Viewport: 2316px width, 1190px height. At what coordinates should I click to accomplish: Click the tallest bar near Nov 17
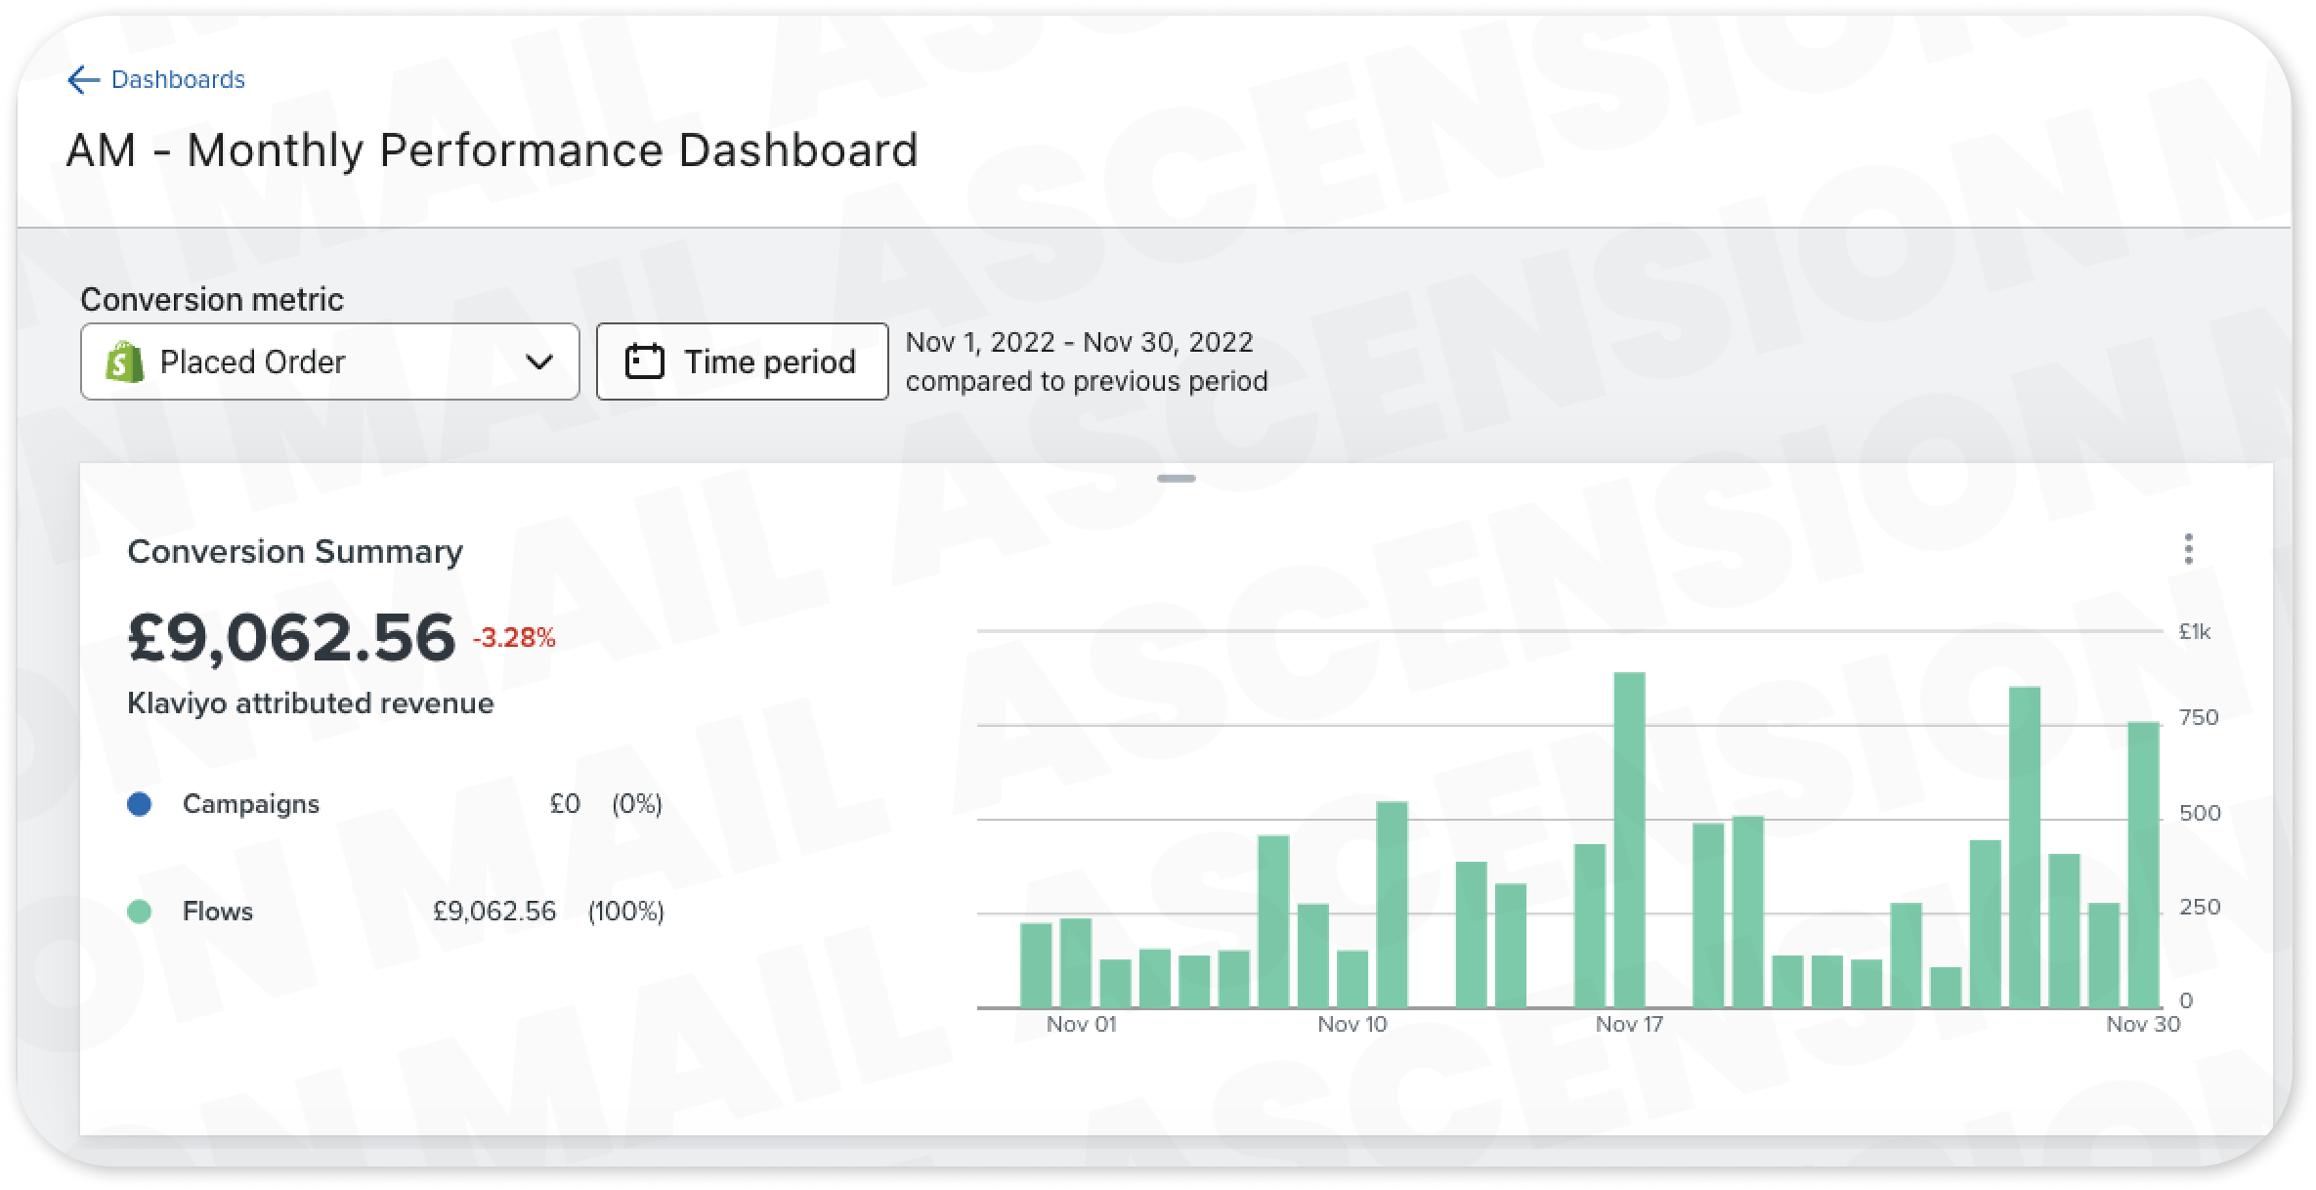coord(1629,840)
